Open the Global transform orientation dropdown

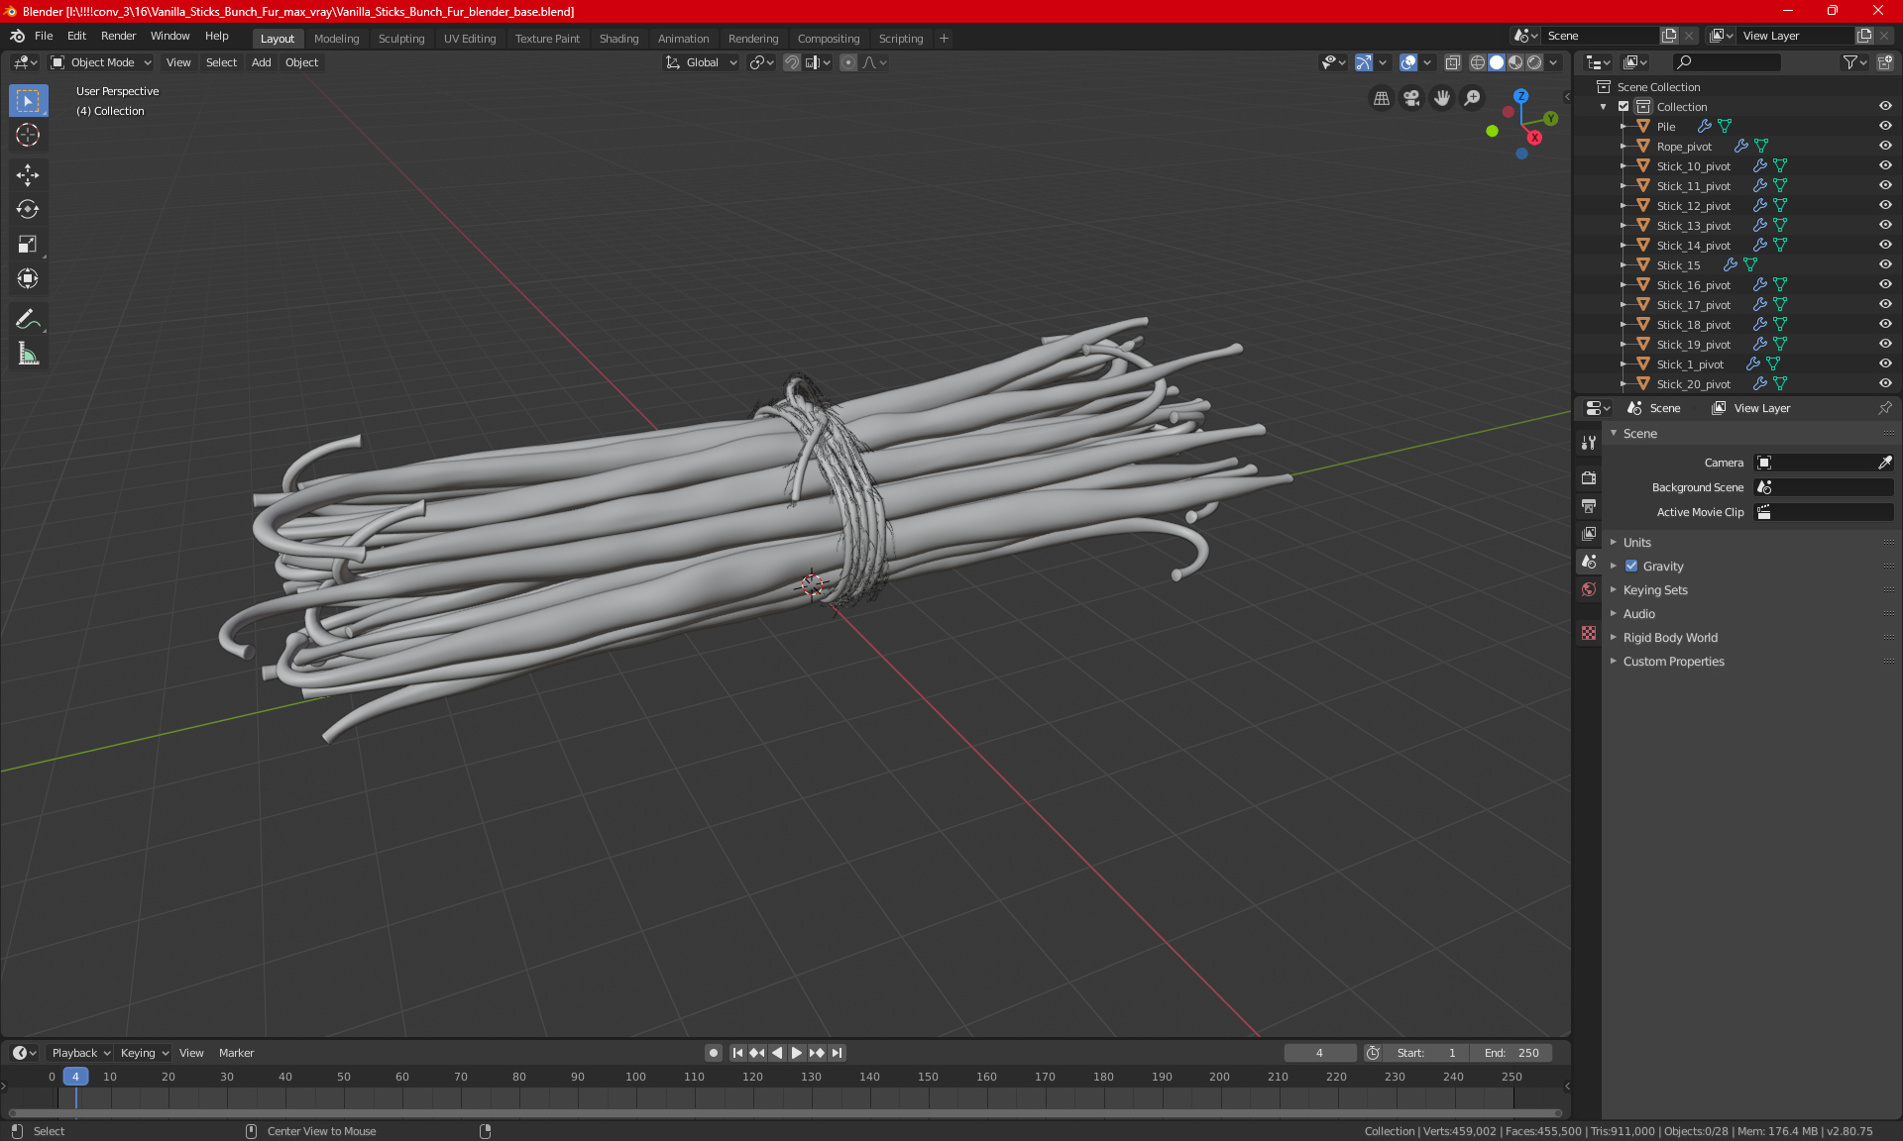coord(701,62)
